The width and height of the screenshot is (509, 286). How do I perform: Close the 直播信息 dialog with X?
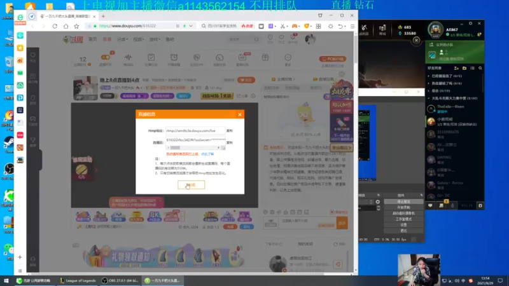240,114
